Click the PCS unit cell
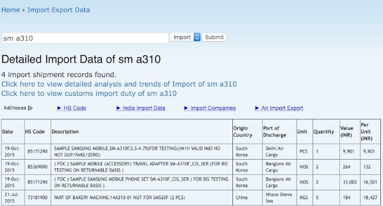383x206 pixels. click(305, 152)
